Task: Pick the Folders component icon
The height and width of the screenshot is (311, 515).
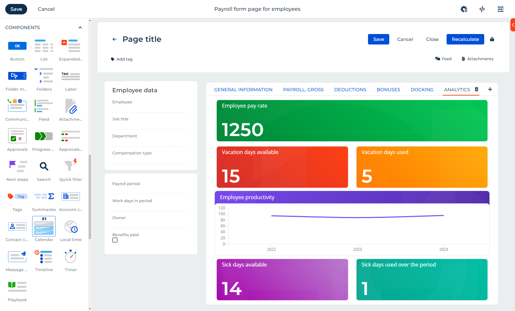Action: point(44,76)
